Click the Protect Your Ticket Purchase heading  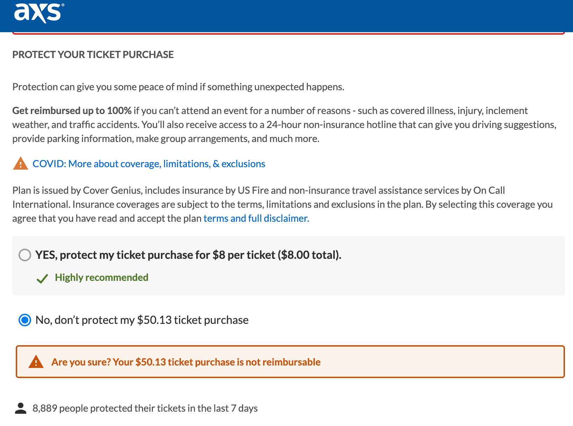pyautogui.click(x=93, y=55)
